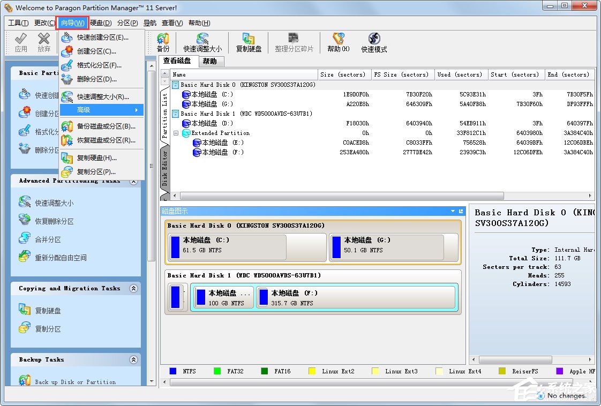Expand the 高级 submenu
Image resolution: width=601 pixels, height=406 pixels.
pos(102,110)
